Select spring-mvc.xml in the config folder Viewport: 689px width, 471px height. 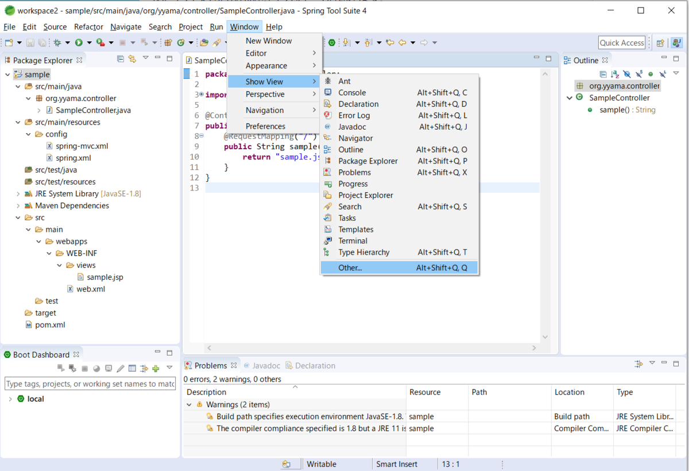(x=77, y=146)
